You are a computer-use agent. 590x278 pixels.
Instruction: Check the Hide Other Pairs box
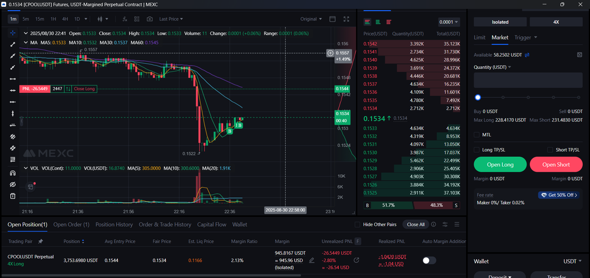point(358,225)
